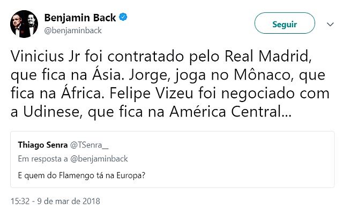Open @benjaminback mention in 'Em resposta a'

coord(99,159)
